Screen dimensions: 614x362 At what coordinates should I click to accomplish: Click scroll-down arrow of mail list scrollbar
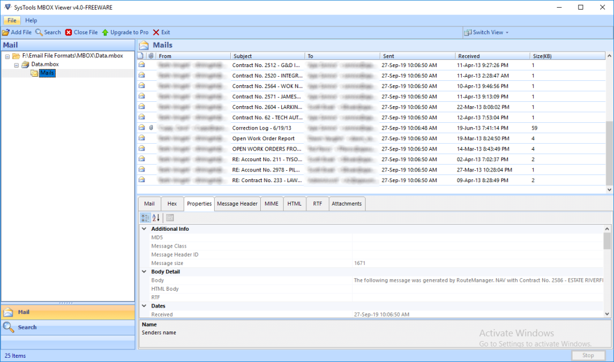tap(609, 190)
